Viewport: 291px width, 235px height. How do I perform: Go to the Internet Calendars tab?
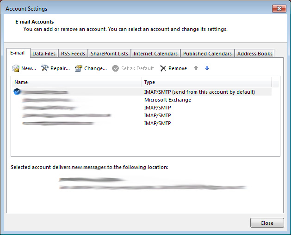155,54
